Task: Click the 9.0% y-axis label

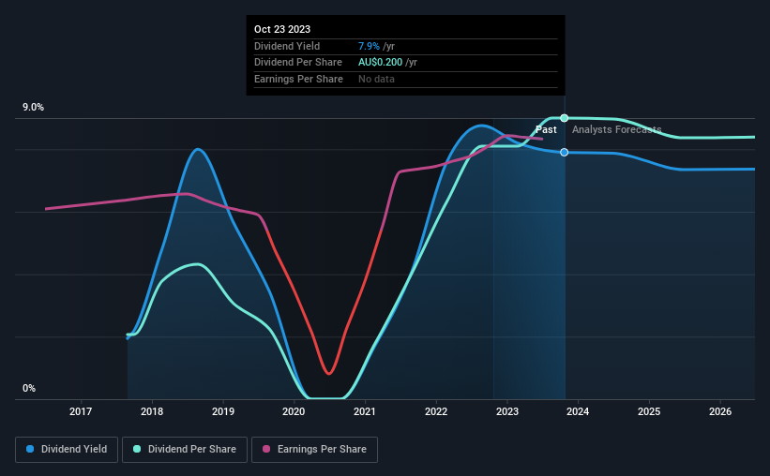Action: [33, 108]
